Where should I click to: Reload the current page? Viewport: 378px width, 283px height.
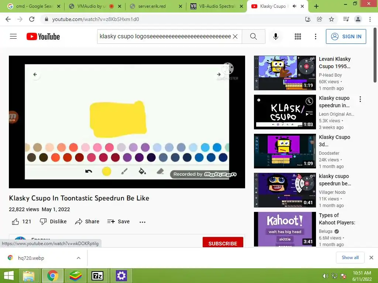[x=32, y=19]
